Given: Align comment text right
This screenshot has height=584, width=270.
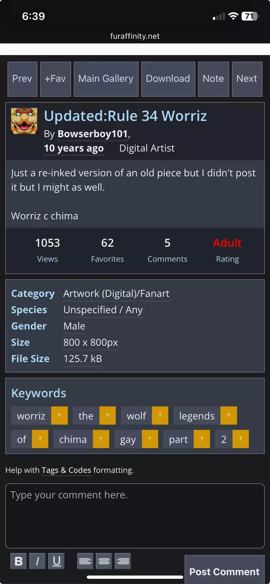Looking at the screenshot, I should [x=123, y=561].
